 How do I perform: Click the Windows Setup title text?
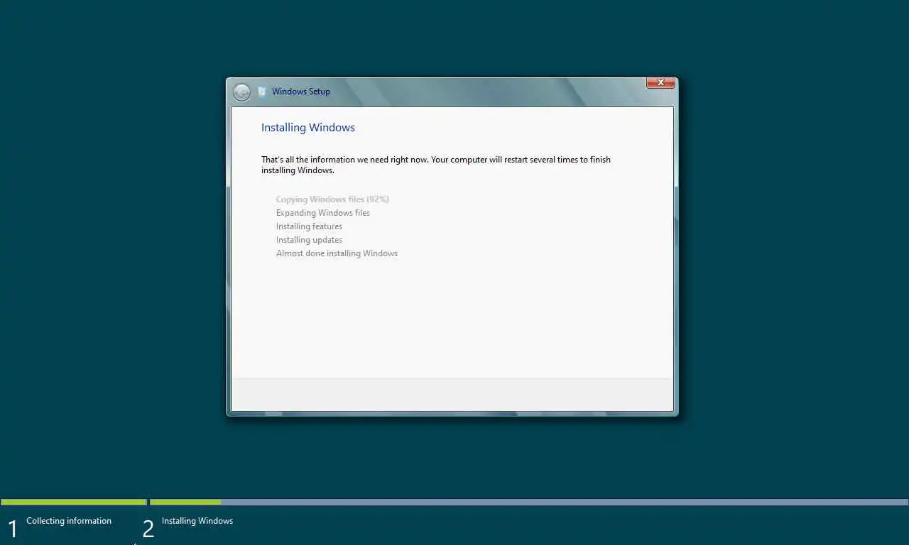[301, 92]
